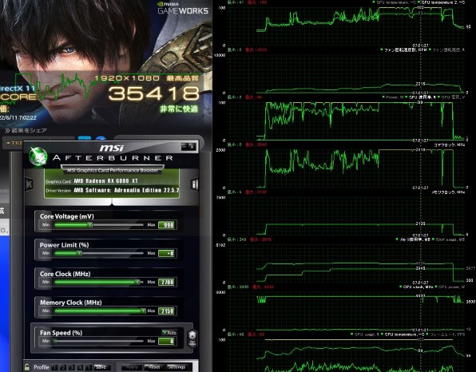The image size is (476, 372).
Task: Click the profile lock padlock icon
Action: pos(27,367)
